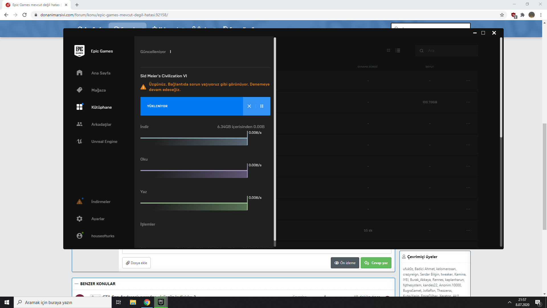Viewport: 547px width, 308px height.
Task: Open the Unreal Engine section
Action: click(x=104, y=141)
